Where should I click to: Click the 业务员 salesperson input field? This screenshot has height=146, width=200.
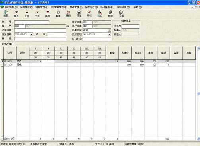pos(130,26)
